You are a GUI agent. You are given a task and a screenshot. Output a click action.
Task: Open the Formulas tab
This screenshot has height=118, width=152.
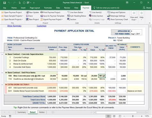coord(48,8)
